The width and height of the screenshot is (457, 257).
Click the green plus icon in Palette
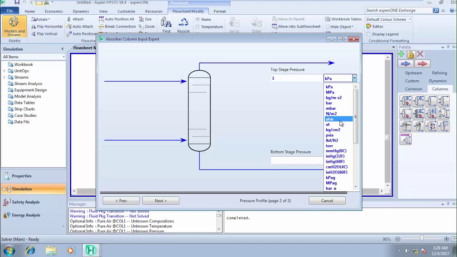point(401,55)
